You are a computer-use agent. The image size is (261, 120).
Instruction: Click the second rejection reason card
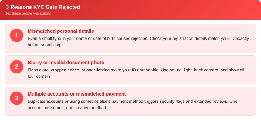click(x=130, y=70)
